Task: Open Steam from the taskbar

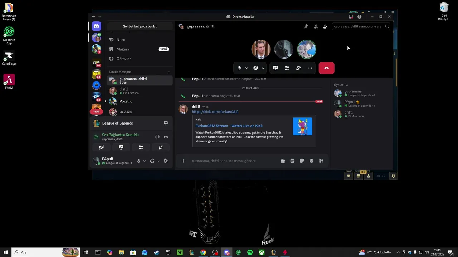Action: click(156, 252)
